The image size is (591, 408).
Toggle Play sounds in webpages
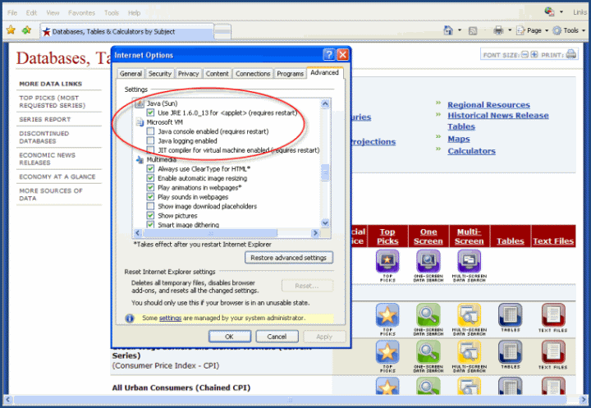tap(150, 196)
